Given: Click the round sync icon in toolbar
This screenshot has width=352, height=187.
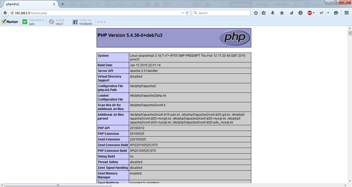Looking at the screenshot, I should click(300, 13).
